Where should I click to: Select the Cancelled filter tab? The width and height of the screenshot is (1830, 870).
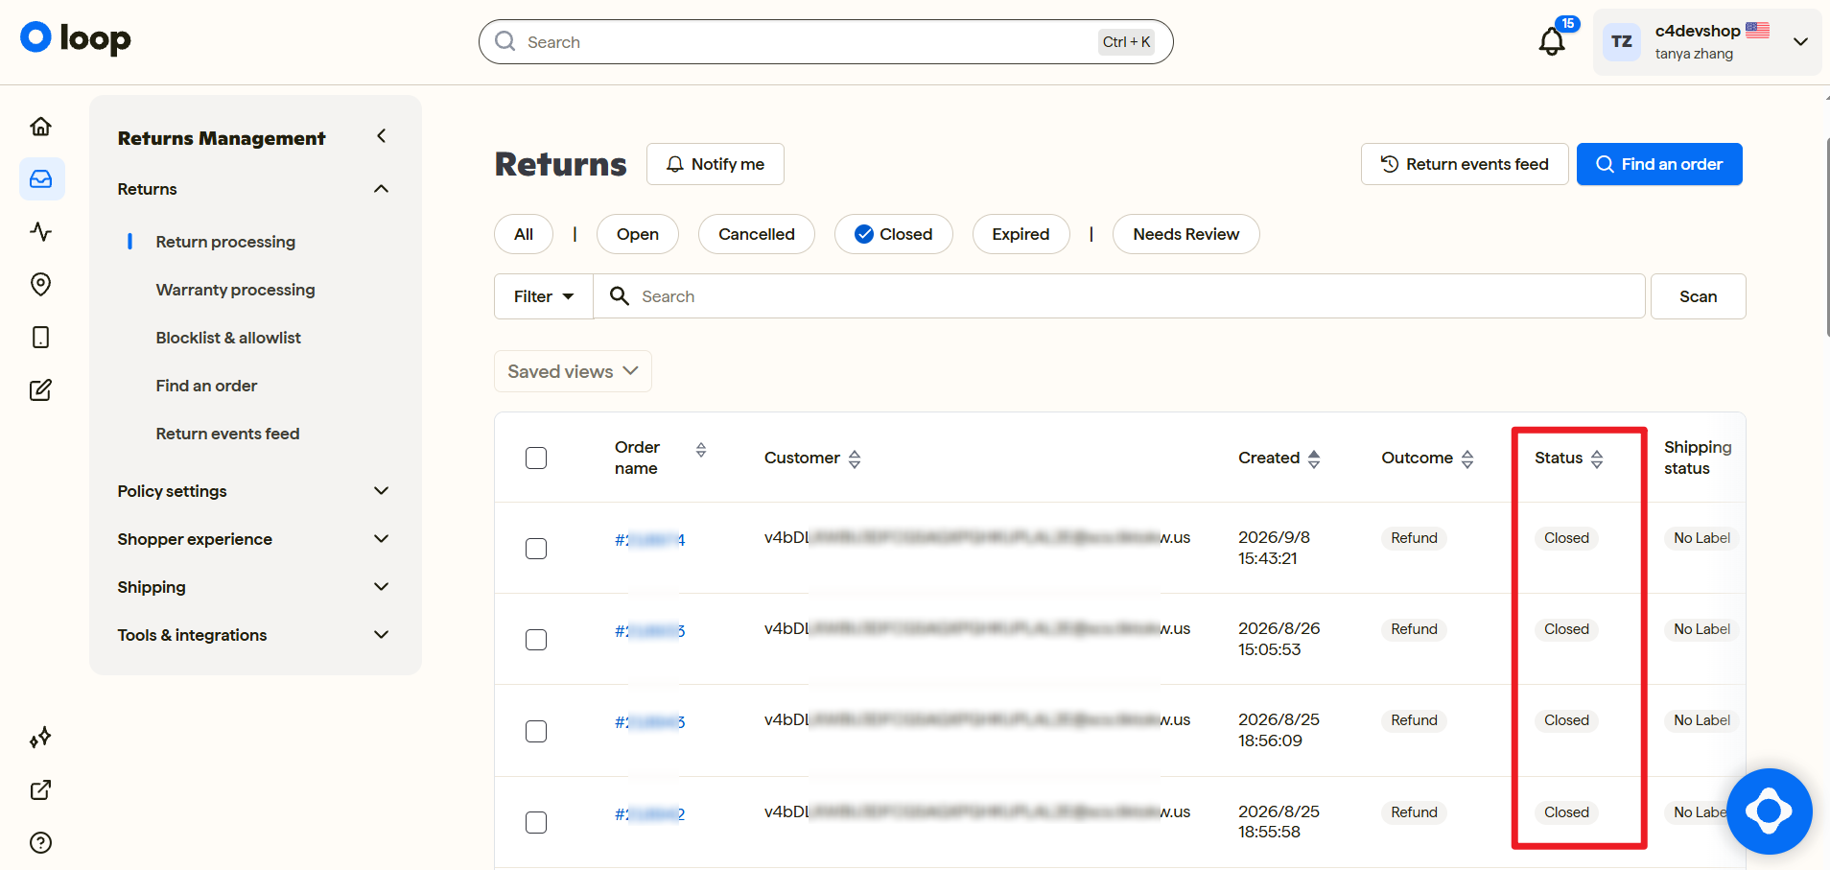(757, 234)
